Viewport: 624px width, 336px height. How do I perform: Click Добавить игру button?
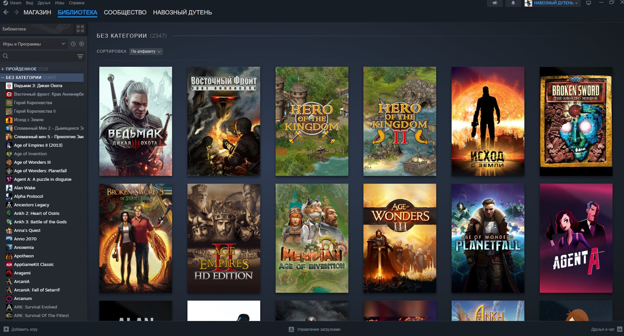click(x=21, y=329)
